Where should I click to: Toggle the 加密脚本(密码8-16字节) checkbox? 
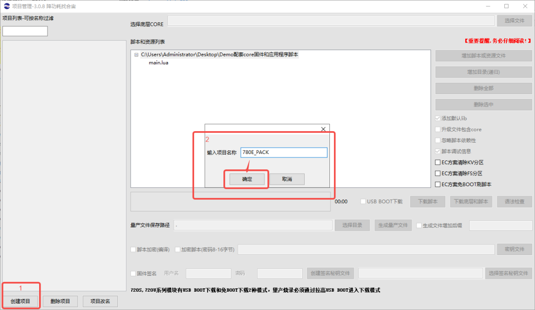tap(177, 250)
